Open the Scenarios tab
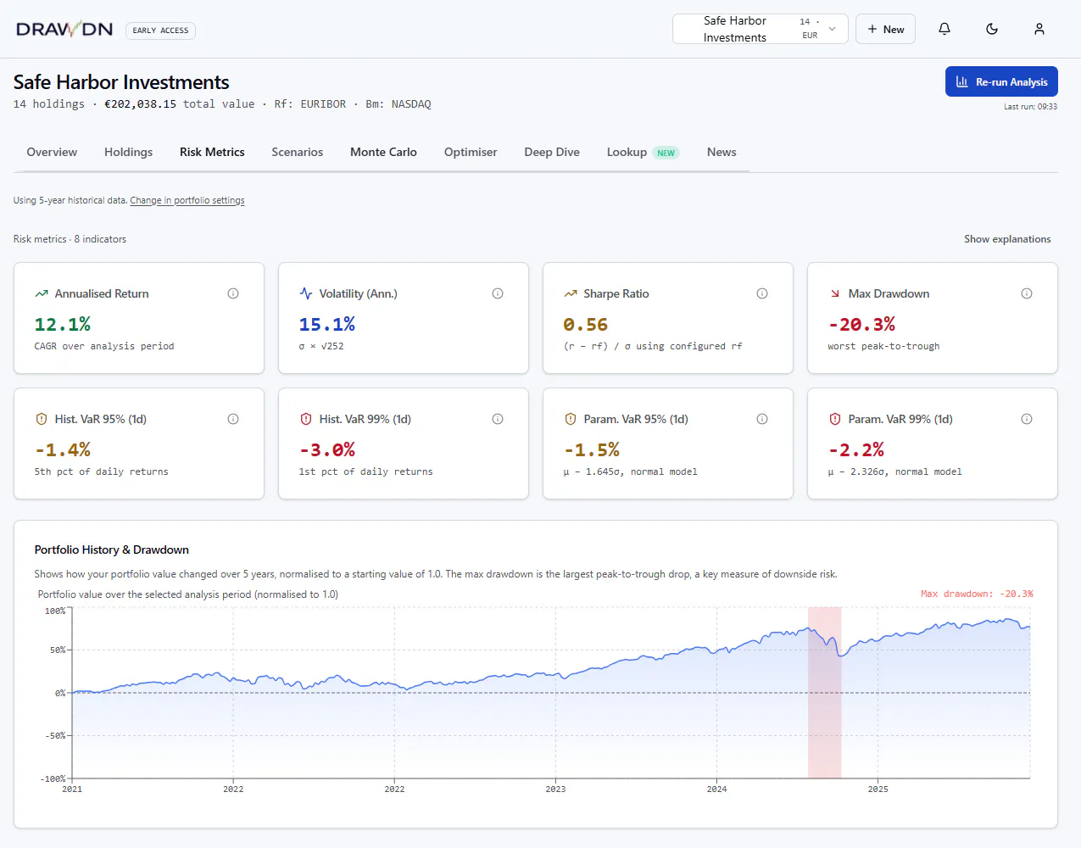This screenshot has width=1081, height=848. [297, 153]
